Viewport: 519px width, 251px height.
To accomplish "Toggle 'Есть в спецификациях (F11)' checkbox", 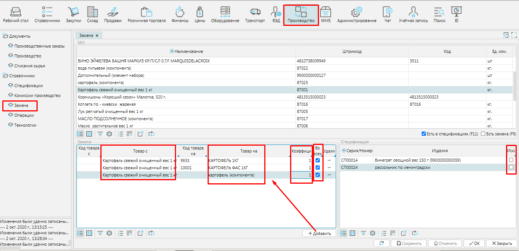I will point(424,134).
